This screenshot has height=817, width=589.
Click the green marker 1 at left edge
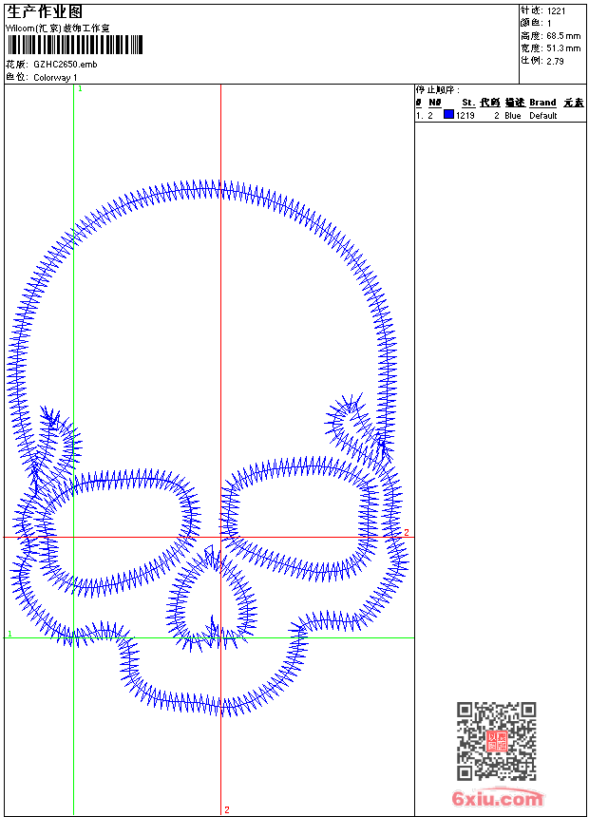[x=9, y=634]
